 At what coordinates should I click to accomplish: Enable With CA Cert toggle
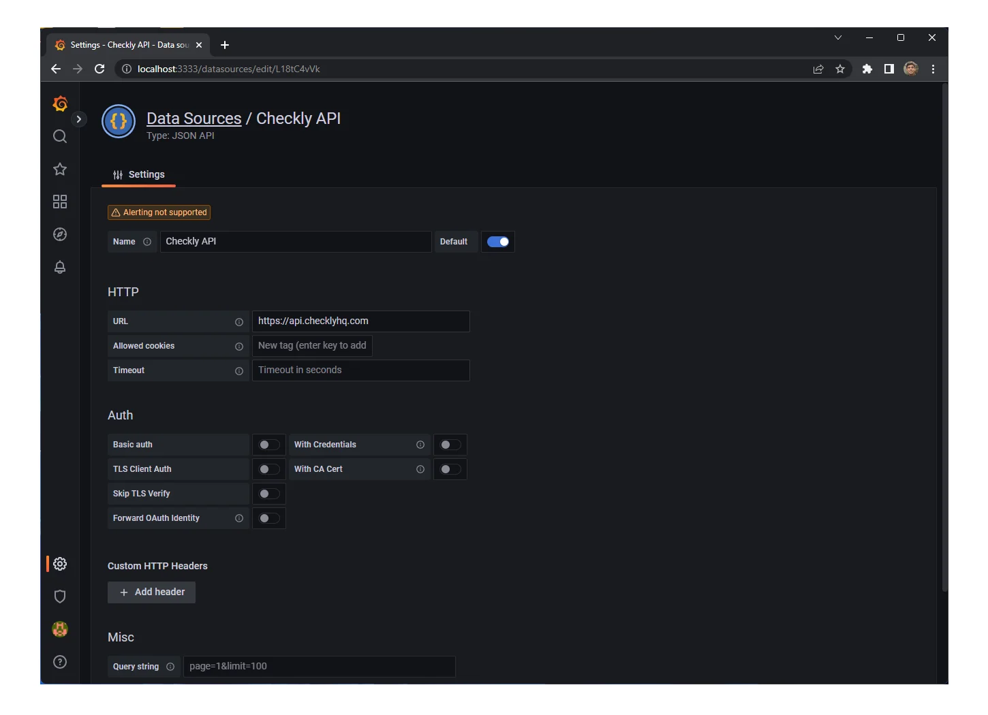click(450, 469)
